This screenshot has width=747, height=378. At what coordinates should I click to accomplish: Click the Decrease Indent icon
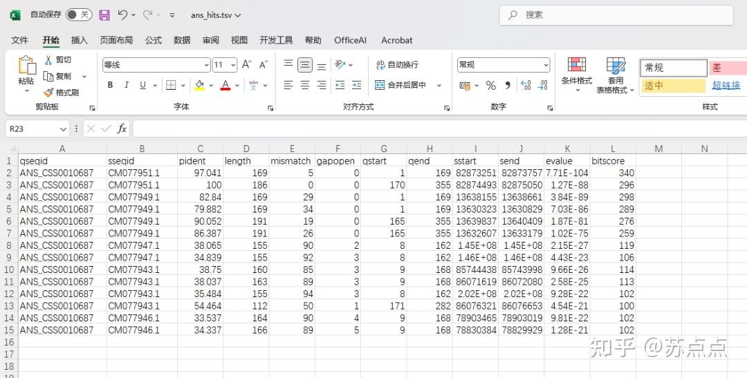click(x=340, y=85)
